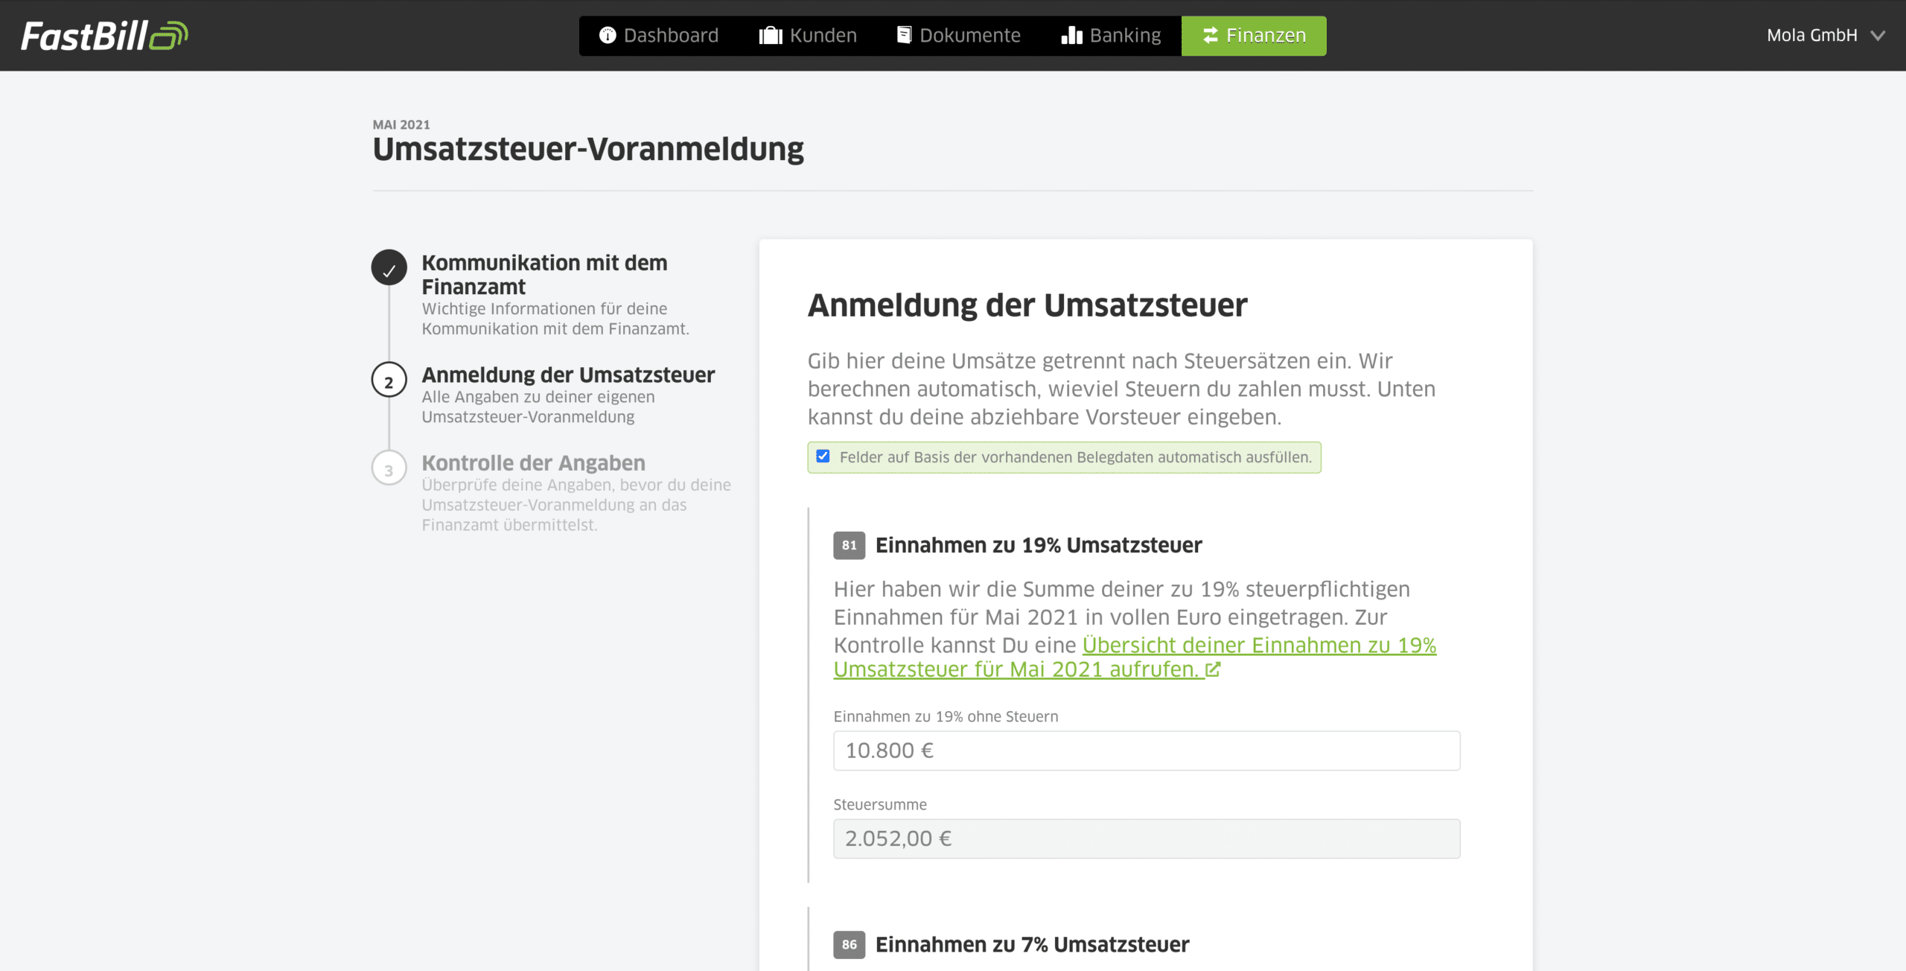Click the field number 81 badge
Image resolution: width=1906 pixels, height=971 pixels.
[849, 545]
